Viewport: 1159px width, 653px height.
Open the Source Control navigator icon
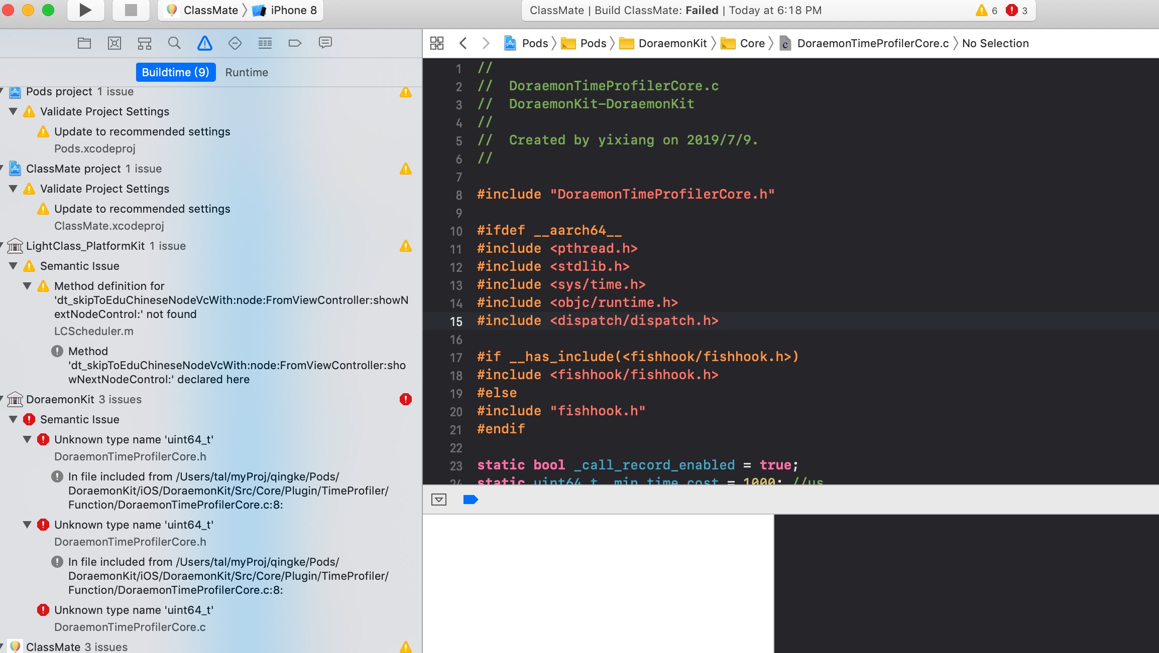pyautogui.click(x=114, y=43)
